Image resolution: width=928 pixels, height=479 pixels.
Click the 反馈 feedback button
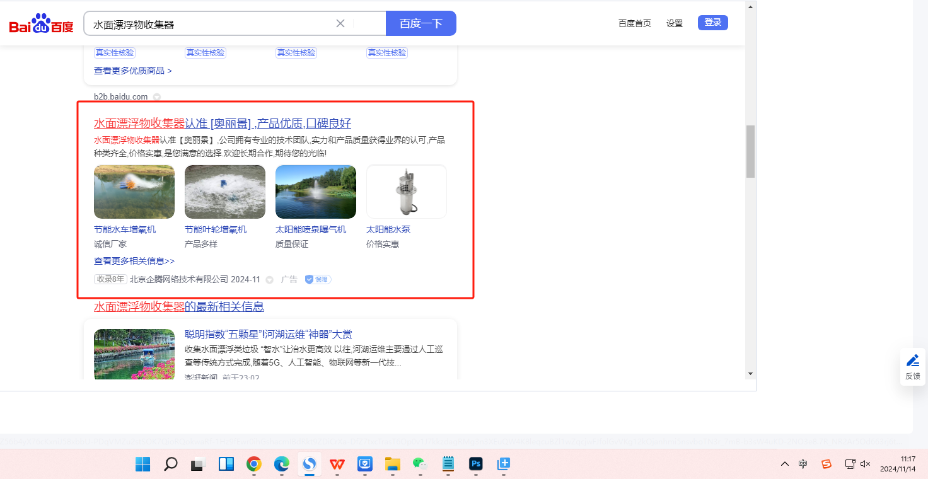coord(912,366)
